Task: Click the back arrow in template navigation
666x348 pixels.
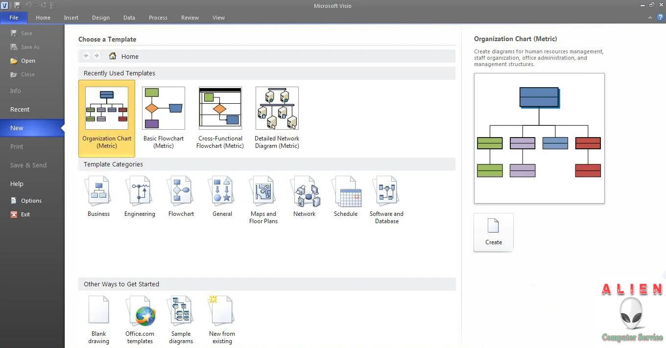Action: (x=86, y=56)
